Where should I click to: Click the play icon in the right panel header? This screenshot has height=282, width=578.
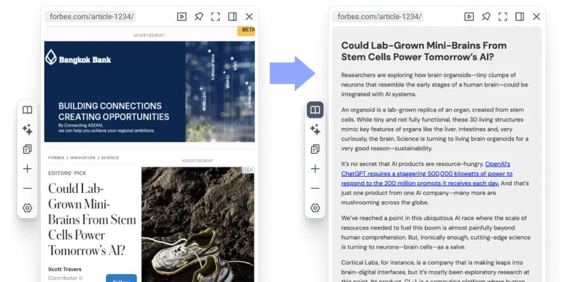(469, 17)
